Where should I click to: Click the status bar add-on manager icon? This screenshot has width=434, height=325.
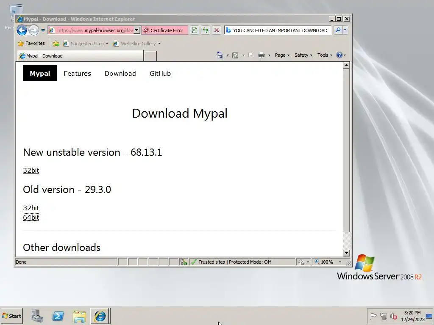click(184, 262)
